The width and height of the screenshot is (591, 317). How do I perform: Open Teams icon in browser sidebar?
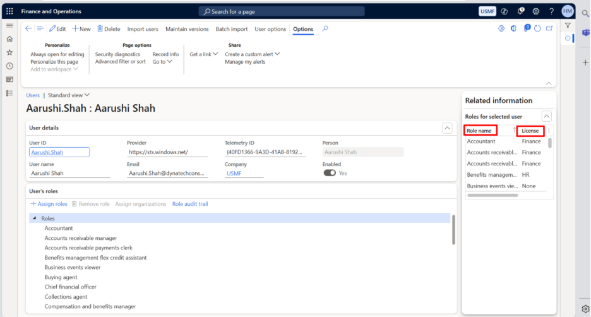click(585, 33)
